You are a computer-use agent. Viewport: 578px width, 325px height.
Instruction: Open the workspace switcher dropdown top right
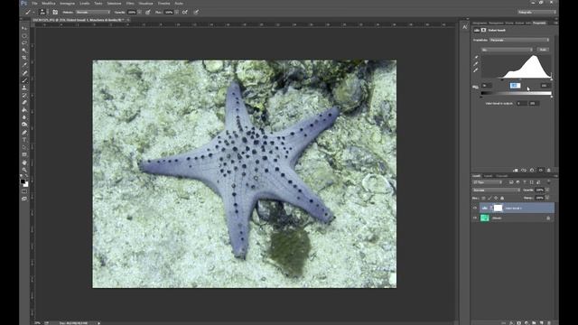click(x=536, y=12)
